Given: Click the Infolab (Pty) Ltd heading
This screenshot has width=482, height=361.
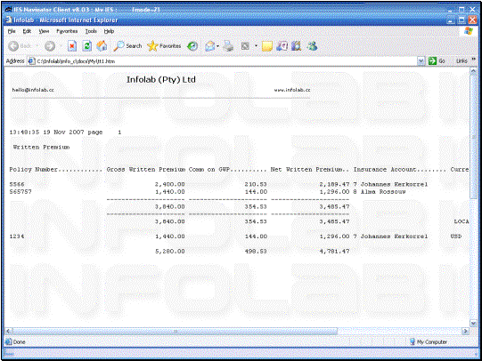Looking at the screenshot, I should click(161, 79).
